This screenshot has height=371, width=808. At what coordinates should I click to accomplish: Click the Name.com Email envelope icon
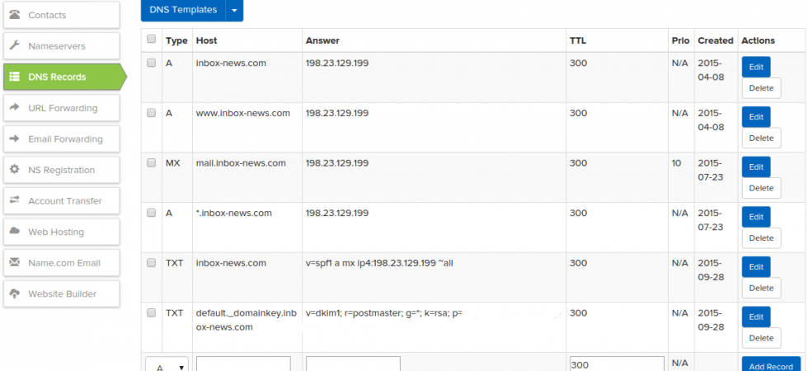[15, 262]
